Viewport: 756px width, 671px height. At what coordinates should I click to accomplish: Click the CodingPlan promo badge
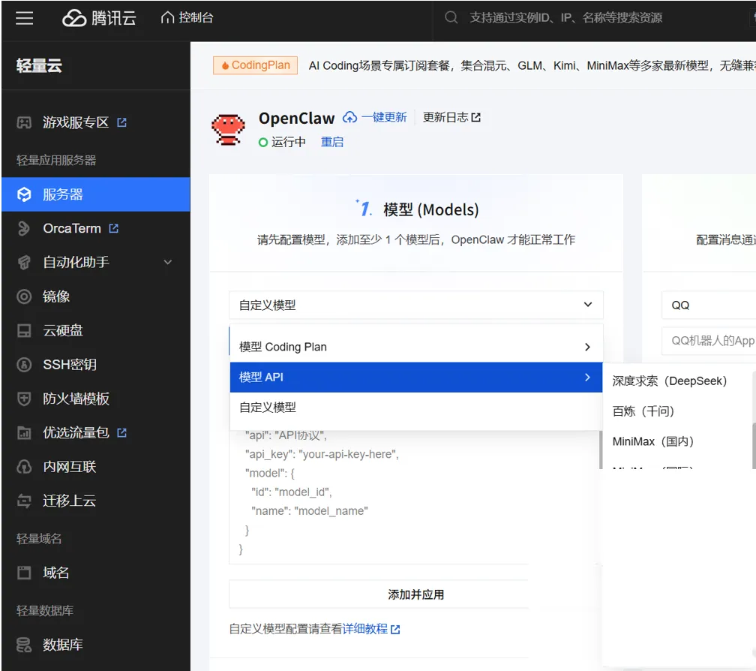pyautogui.click(x=256, y=65)
